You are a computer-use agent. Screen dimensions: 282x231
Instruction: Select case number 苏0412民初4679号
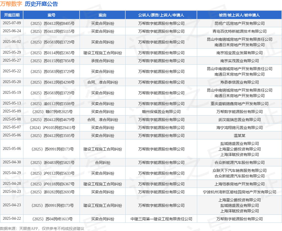53,120
